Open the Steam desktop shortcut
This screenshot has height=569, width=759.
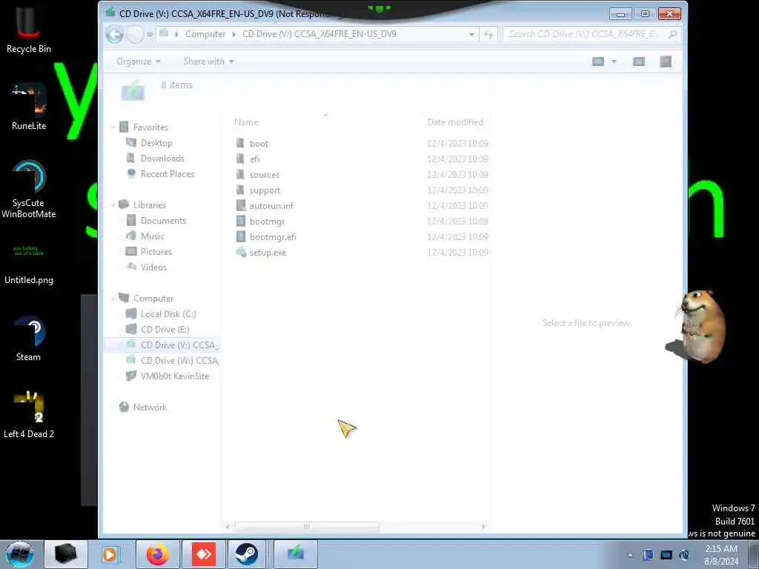(29, 339)
